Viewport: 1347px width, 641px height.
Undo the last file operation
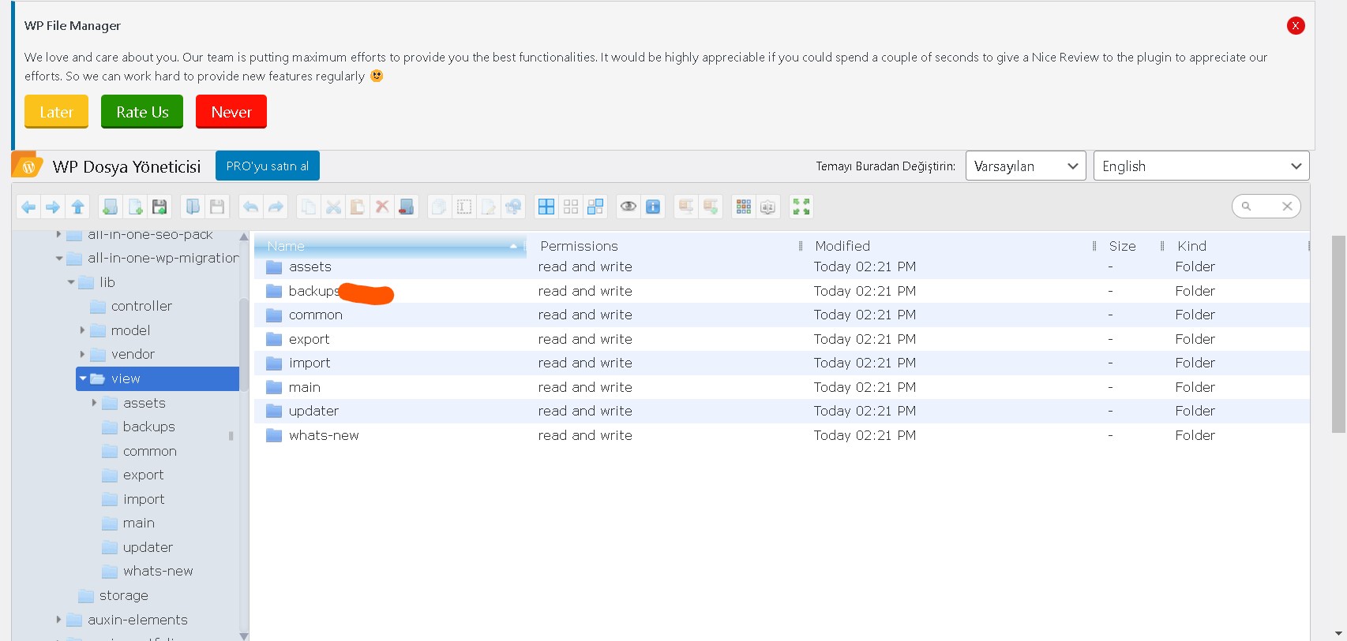[x=250, y=207]
